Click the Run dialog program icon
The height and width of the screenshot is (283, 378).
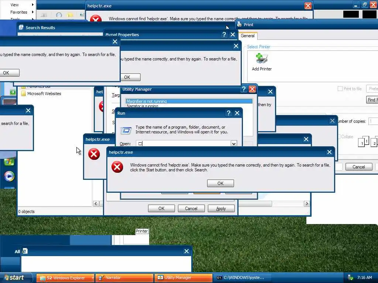pyautogui.click(x=126, y=130)
